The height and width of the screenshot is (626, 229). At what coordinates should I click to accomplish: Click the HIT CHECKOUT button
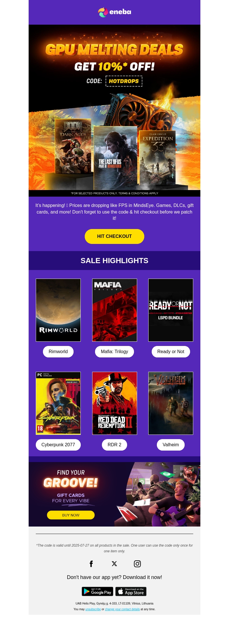114,236
